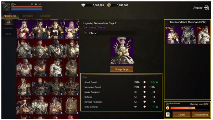Click the shield icon above health bar
The image size is (213, 120).
pyautogui.click(x=36, y=4)
